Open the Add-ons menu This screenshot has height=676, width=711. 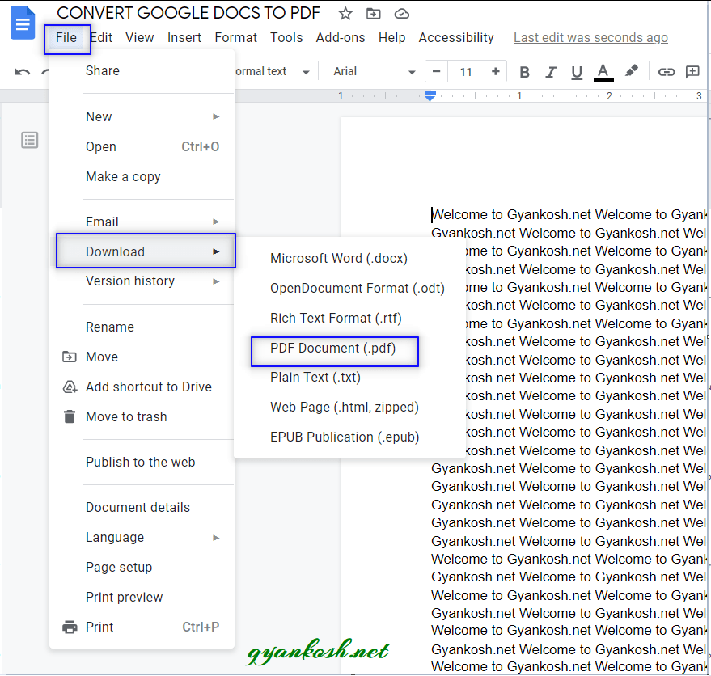(341, 38)
